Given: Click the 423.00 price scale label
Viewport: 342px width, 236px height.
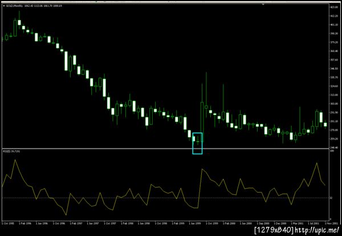Looking at the screenshot, I should tap(334, 7).
